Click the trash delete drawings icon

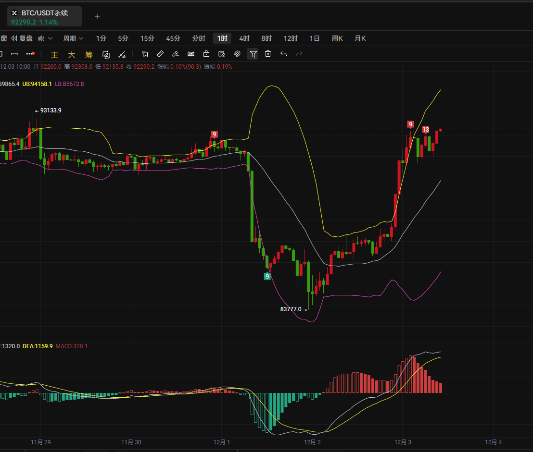(268, 54)
